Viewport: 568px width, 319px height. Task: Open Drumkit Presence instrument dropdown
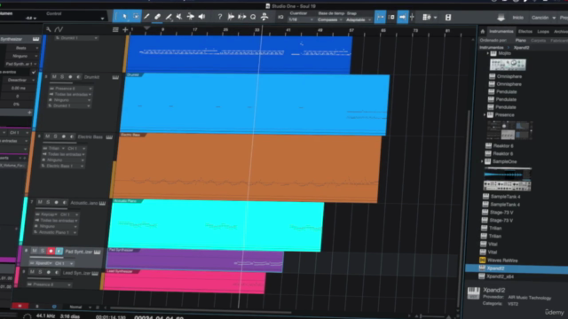point(71,89)
